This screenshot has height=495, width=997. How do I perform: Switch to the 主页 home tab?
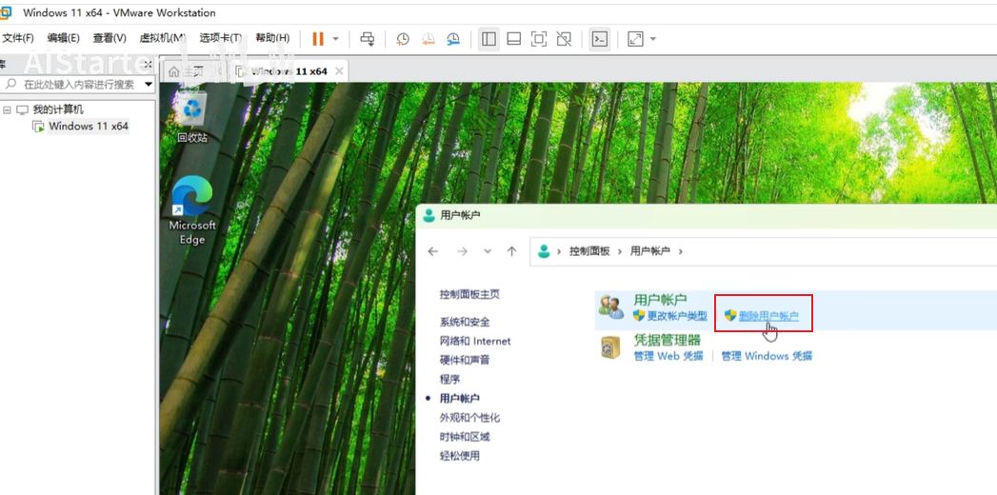pyautogui.click(x=186, y=71)
